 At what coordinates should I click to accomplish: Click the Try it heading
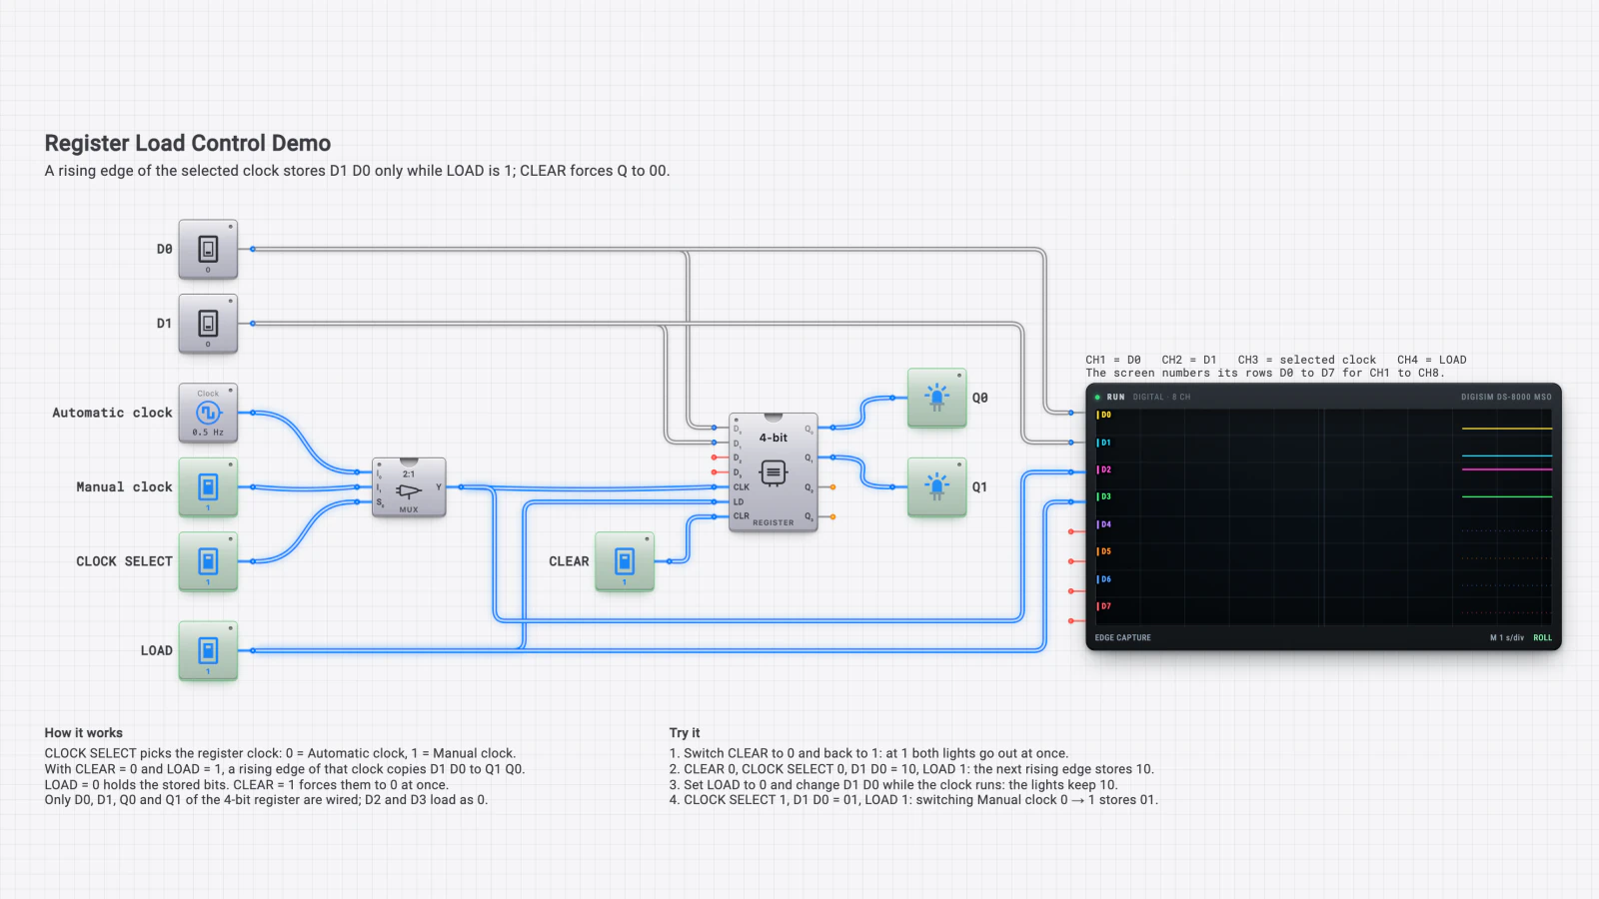(685, 732)
